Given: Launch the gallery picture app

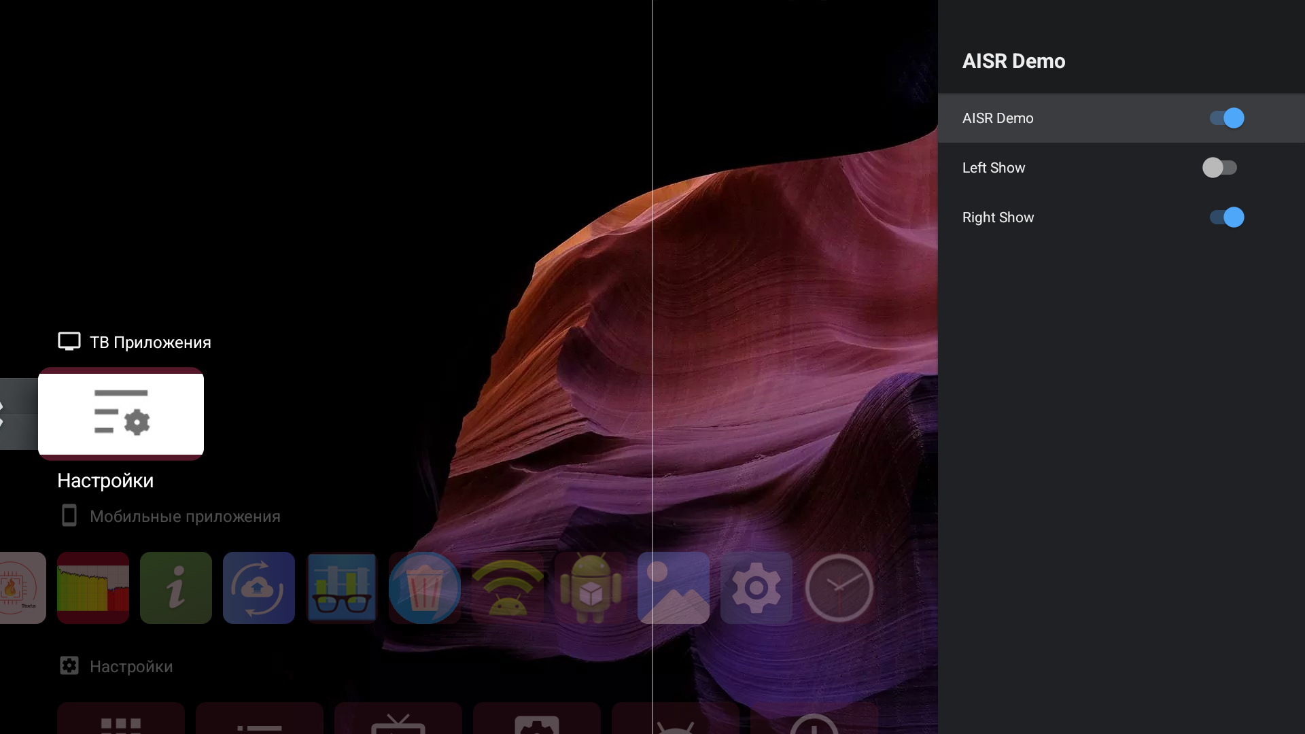Looking at the screenshot, I should (x=674, y=588).
